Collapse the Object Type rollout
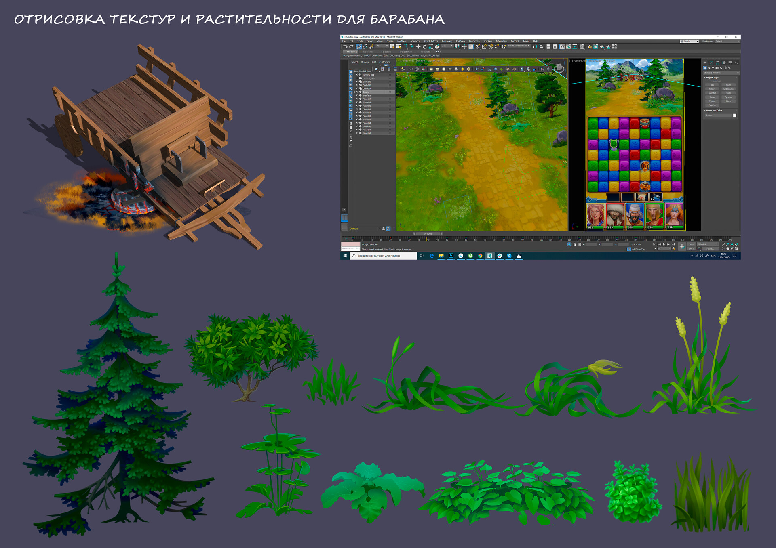 click(704, 78)
